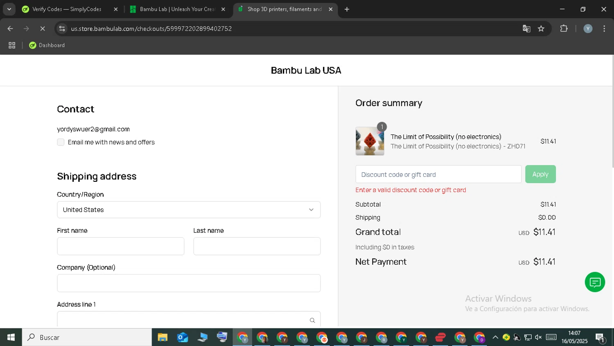Open the Country/Region dropdown
The width and height of the screenshot is (614, 346).
point(189,210)
